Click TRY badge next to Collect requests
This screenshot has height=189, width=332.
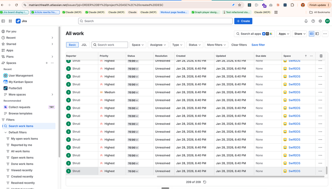[52, 107]
